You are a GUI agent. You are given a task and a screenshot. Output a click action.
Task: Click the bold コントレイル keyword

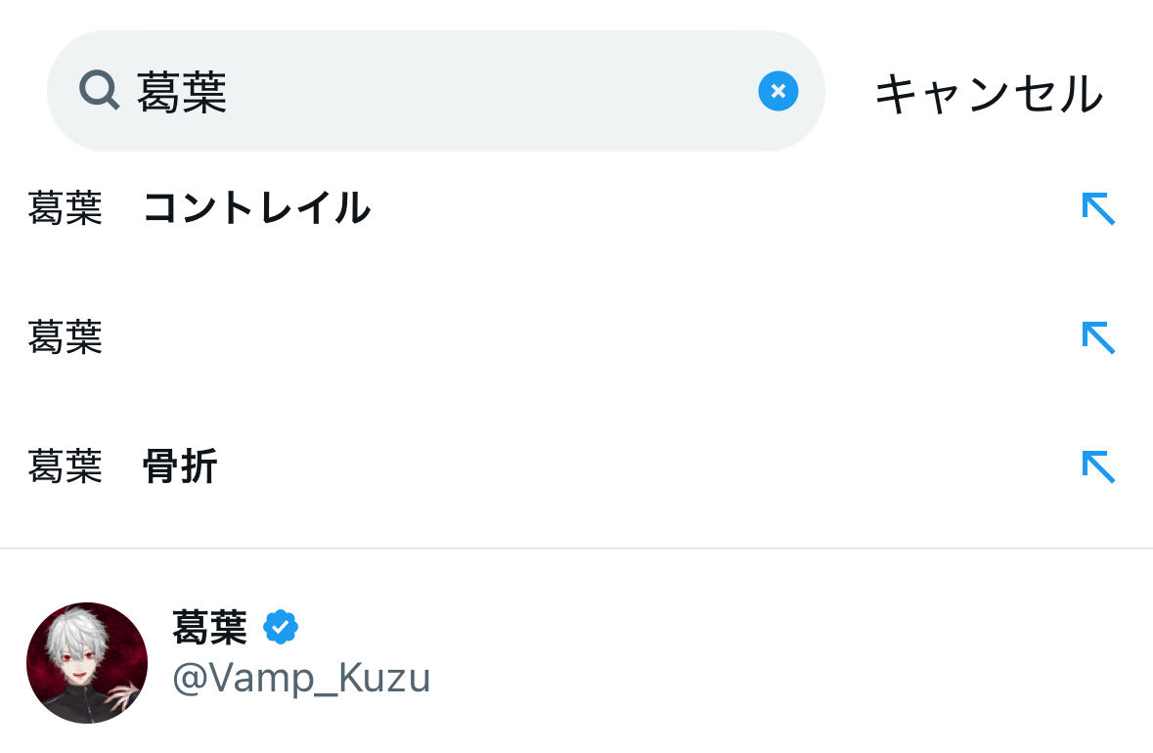[256, 208]
